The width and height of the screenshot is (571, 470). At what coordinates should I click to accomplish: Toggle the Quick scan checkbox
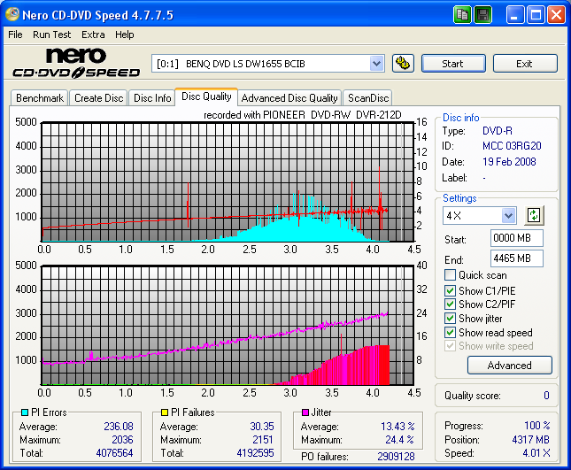[450, 275]
